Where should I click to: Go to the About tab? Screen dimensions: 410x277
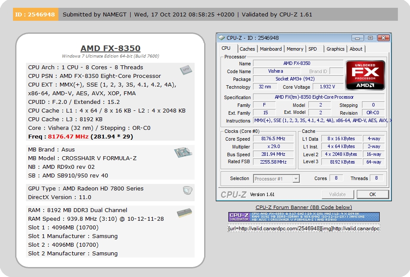point(356,49)
